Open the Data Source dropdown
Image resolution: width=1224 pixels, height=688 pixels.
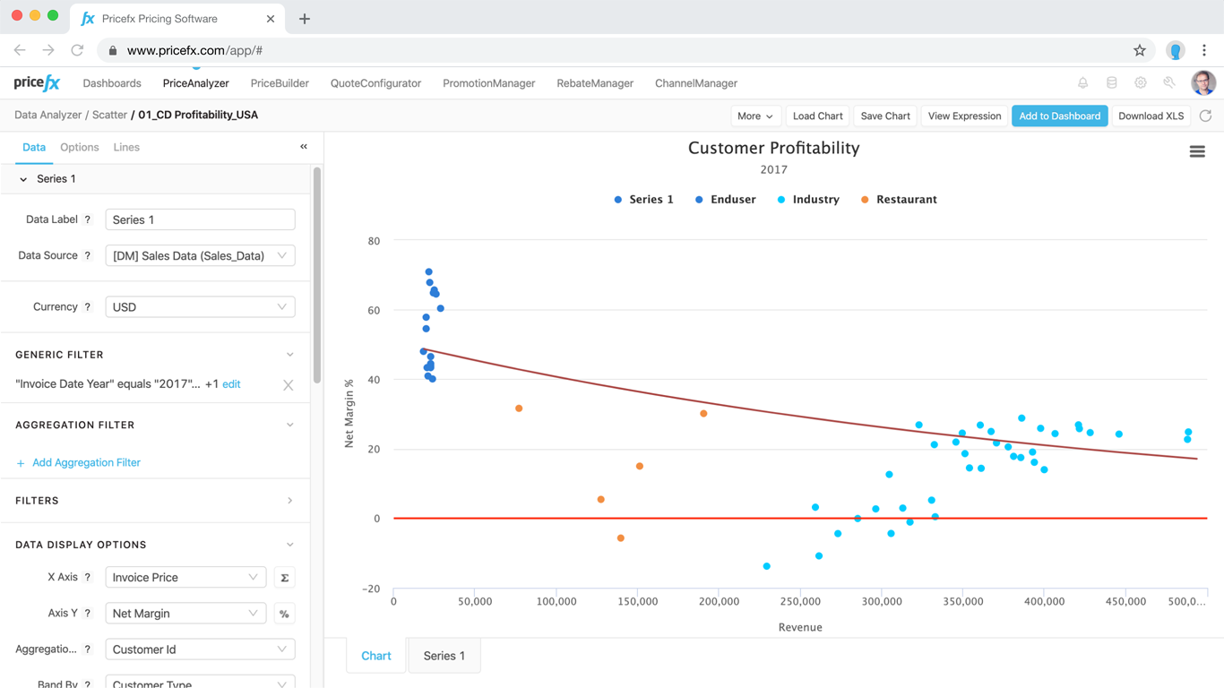200,256
